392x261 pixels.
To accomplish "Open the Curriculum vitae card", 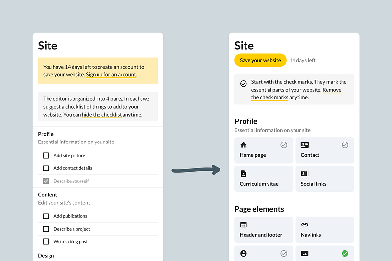I will [264, 179].
